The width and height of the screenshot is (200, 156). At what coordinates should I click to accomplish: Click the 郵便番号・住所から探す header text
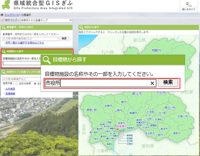tap(20, 27)
